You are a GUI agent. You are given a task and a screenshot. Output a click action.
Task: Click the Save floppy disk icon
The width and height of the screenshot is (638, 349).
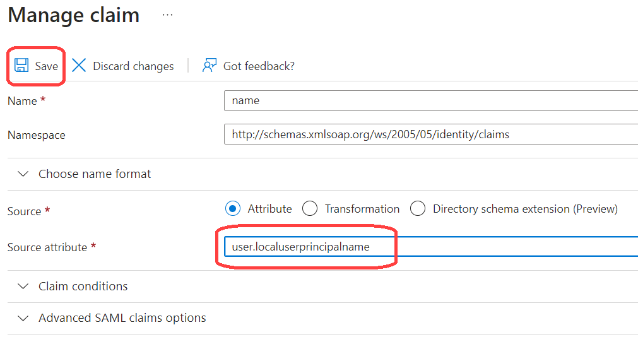(x=21, y=66)
